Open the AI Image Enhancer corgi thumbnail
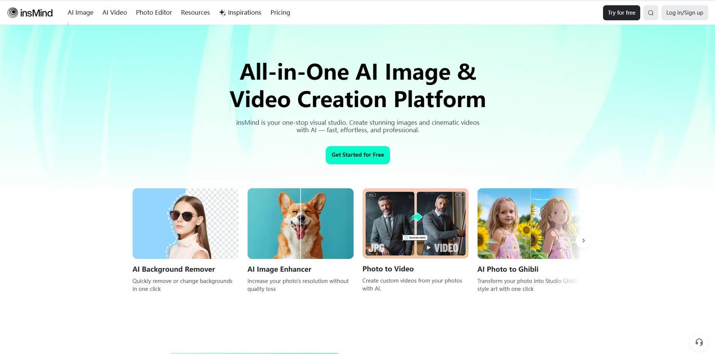The height and width of the screenshot is (354, 715). 300,223
